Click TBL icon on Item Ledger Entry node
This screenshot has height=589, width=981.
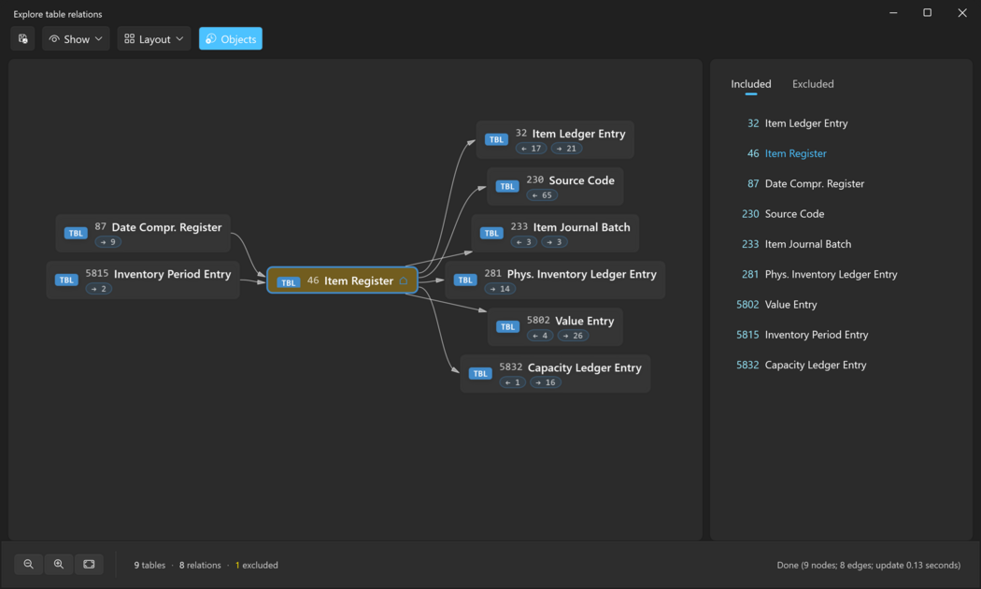[496, 139]
